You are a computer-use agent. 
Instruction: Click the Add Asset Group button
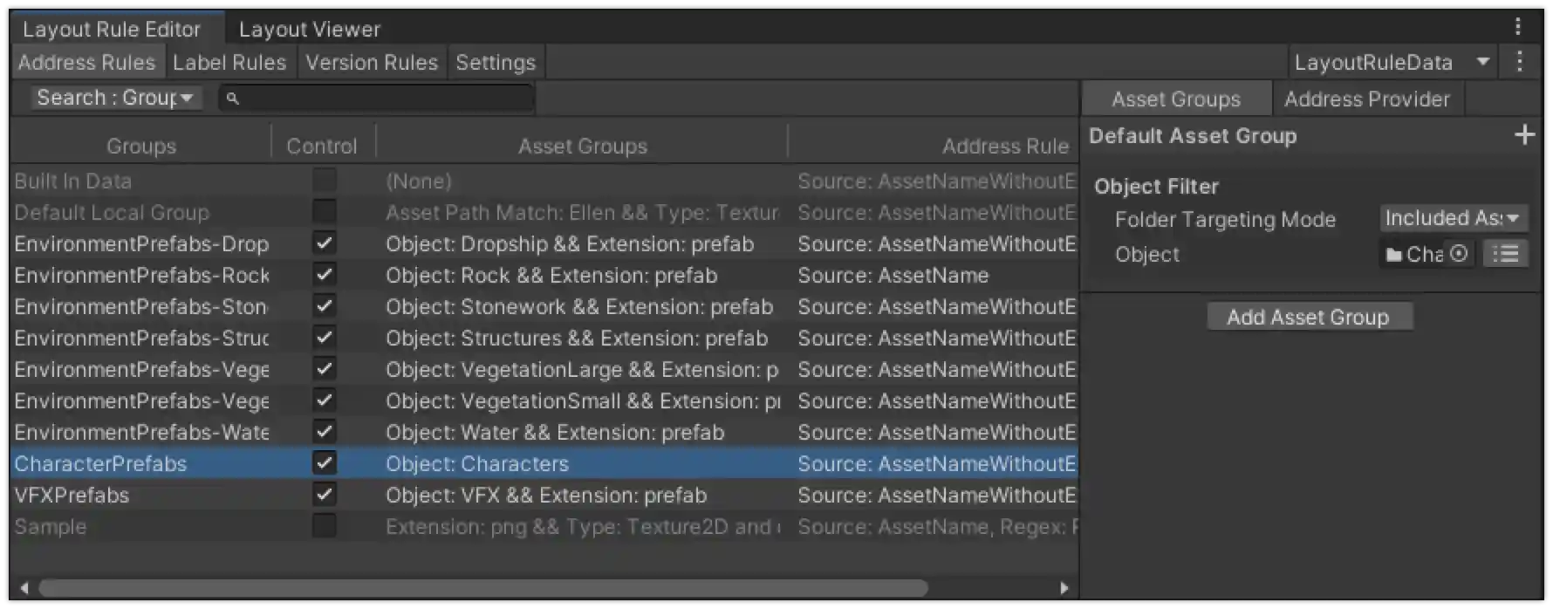click(1309, 316)
